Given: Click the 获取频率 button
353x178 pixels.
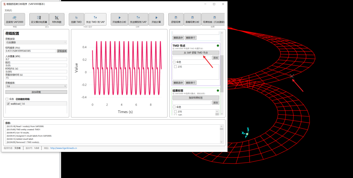Looking at the screenshot, I should click(x=62, y=51).
